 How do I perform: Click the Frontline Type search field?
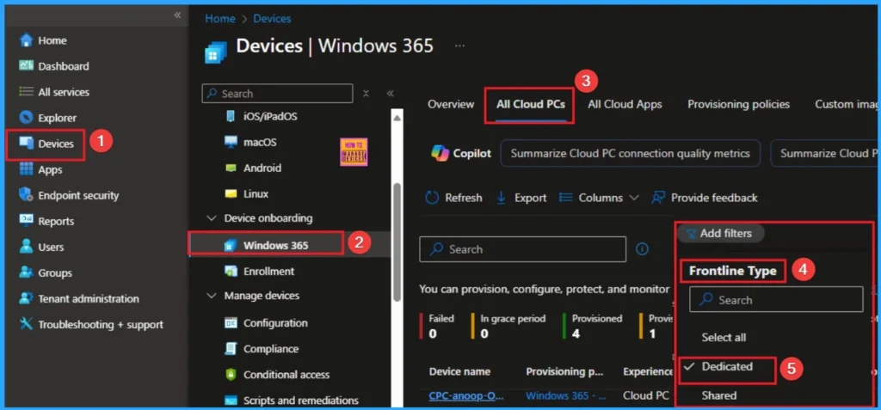click(x=776, y=299)
